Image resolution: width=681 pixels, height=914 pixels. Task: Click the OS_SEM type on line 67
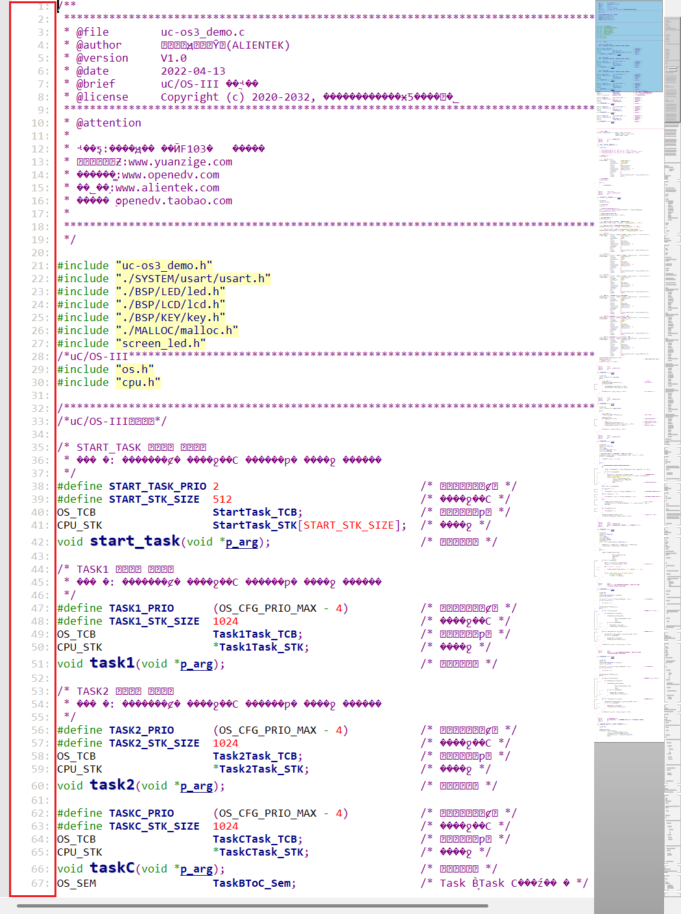(77, 883)
